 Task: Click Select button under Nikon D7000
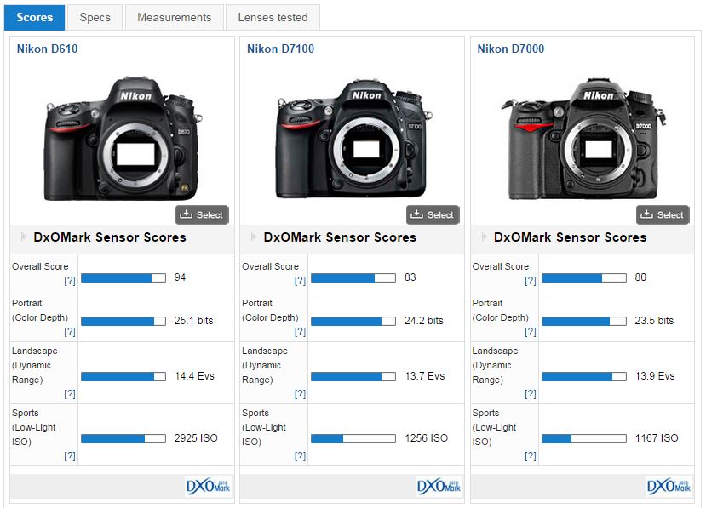point(663,214)
